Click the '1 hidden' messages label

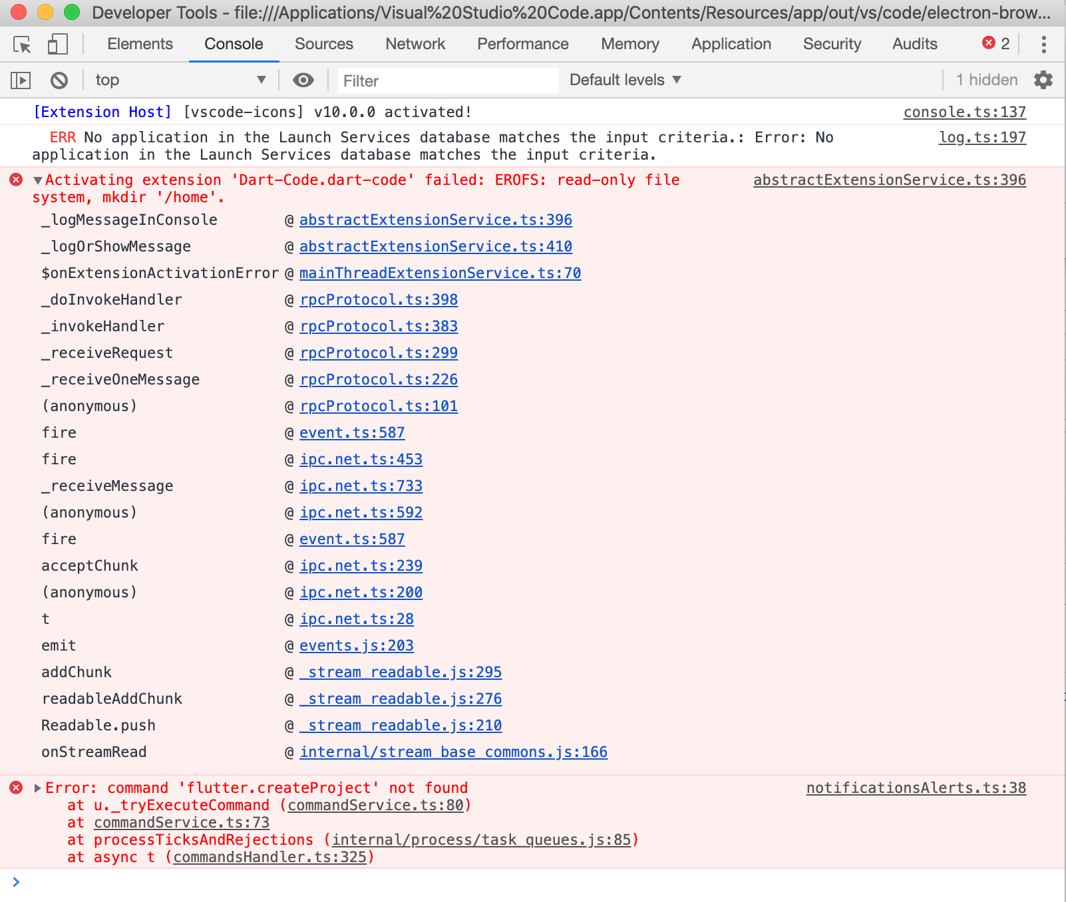pos(987,80)
